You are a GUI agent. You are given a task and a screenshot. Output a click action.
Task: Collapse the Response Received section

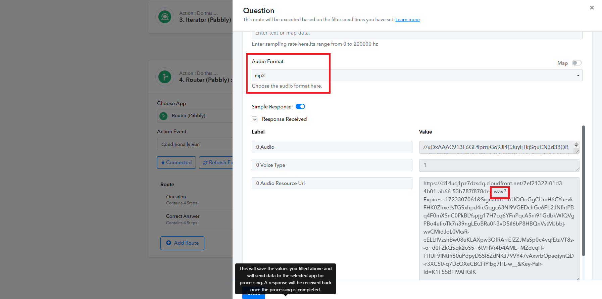[255, 119]
